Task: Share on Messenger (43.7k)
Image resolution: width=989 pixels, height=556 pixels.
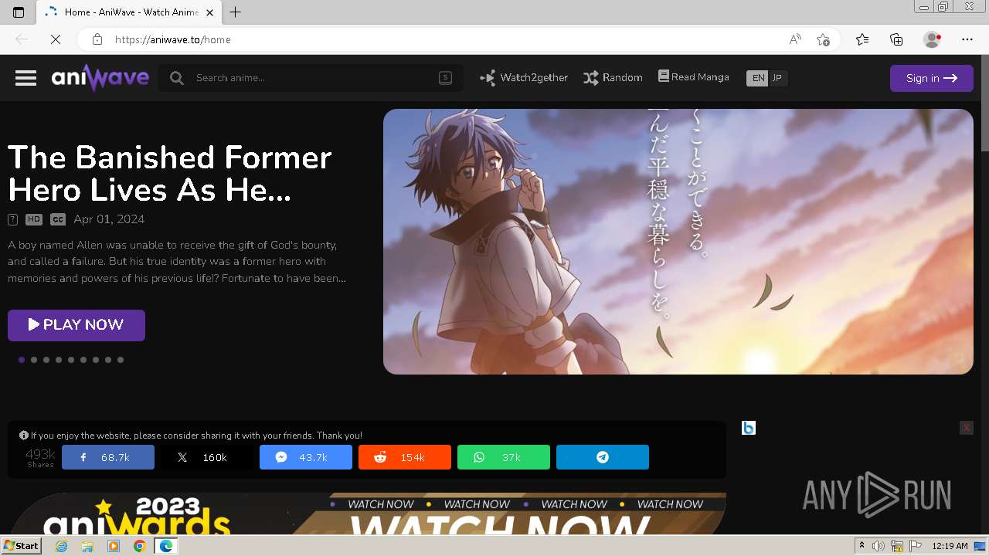Action: tap(306, 457)
